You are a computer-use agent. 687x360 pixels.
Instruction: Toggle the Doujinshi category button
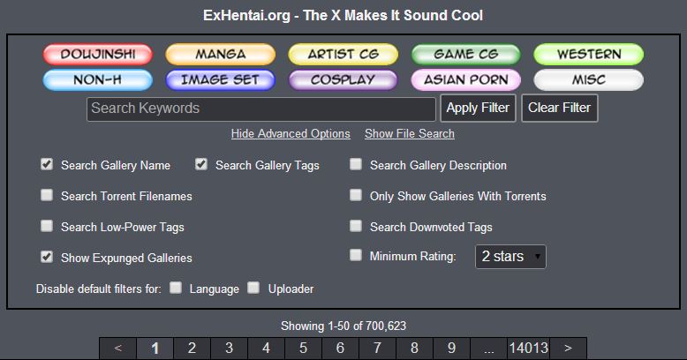point(98,55)
